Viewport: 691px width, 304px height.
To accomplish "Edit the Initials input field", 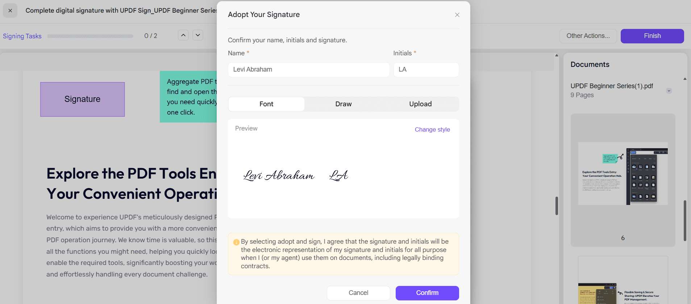I will [x=426, y=69].
